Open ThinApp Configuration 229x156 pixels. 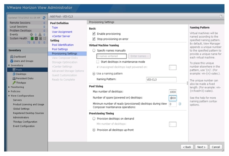25,122
